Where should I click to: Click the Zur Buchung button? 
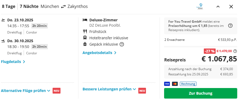tap(200, 93)
